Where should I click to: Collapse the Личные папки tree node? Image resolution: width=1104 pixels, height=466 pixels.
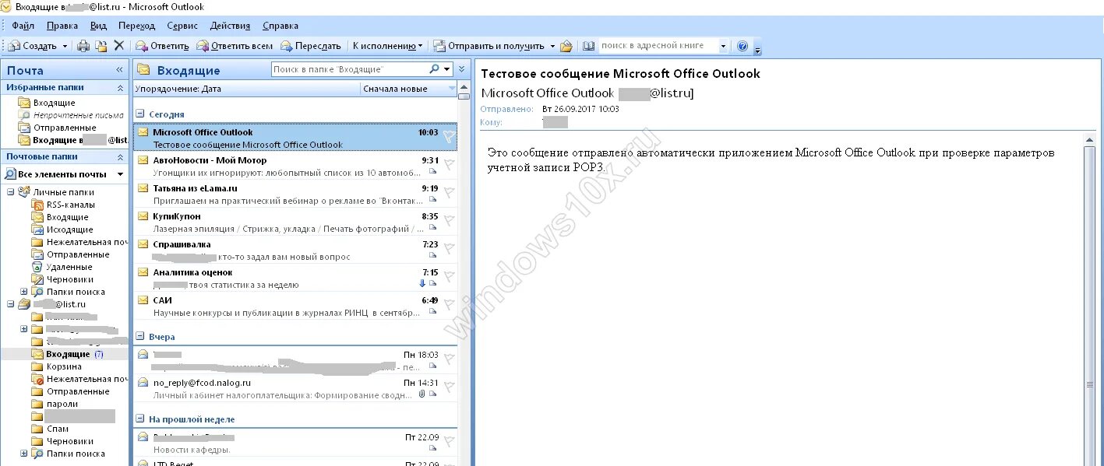tap(11, 192)
